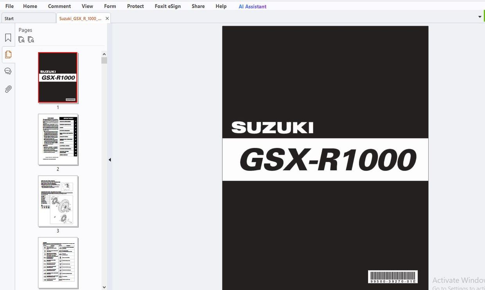Select the Pages panel icon
This screenshot has height=290, width=485.
[8, 54]
